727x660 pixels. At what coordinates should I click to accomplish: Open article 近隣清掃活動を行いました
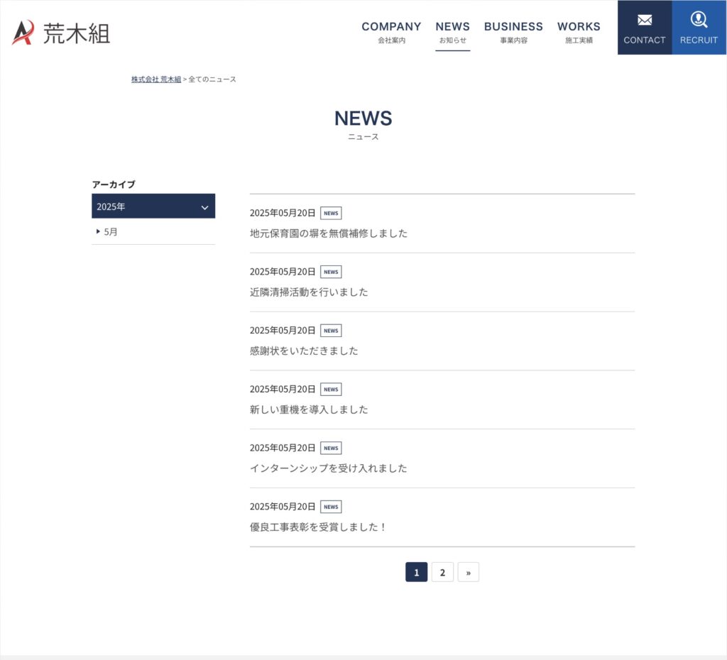tap(309, 292)
